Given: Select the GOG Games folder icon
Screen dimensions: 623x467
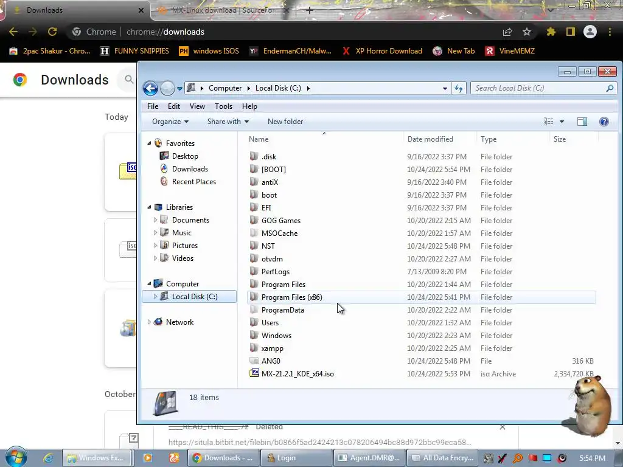Looking at the screenshot, I should 254,220.
